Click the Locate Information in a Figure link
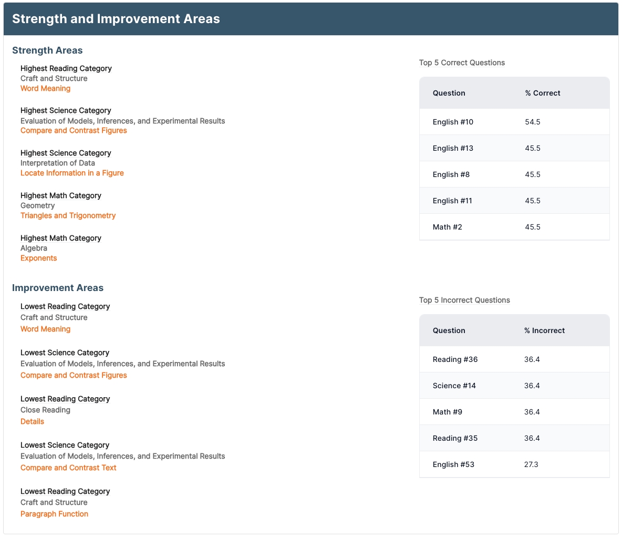The width and height of the screenshot is (622, 539). tap(72, 173)
